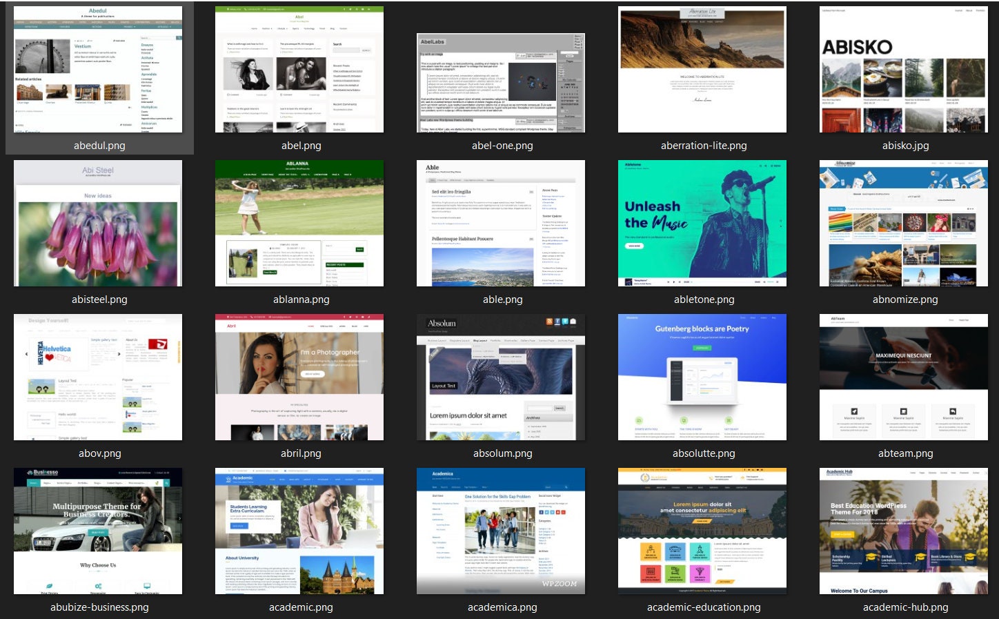Screen dimensions: 999x619
Task: Click the Academic logo icon in the blue header
Action: [x=228, y=480]
